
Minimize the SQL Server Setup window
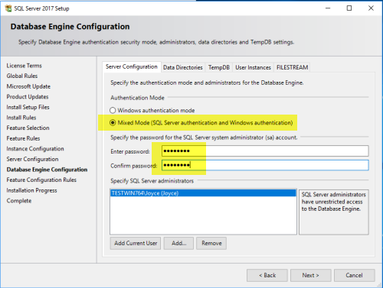pyautogui.click(x=328, y=8)
